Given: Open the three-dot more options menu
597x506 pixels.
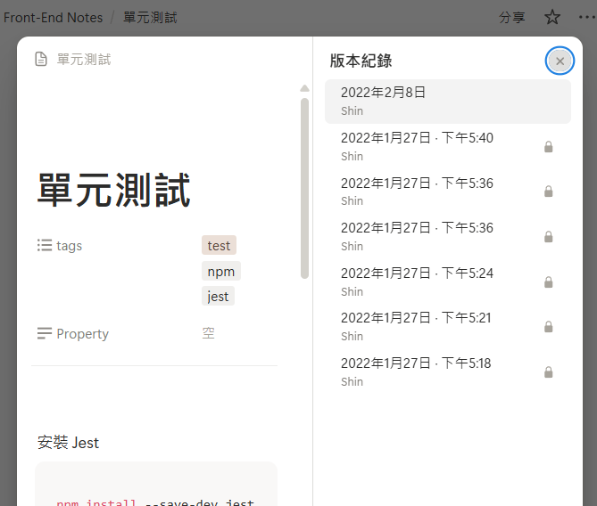Looking at the screenshot, I should coord(586,17).
